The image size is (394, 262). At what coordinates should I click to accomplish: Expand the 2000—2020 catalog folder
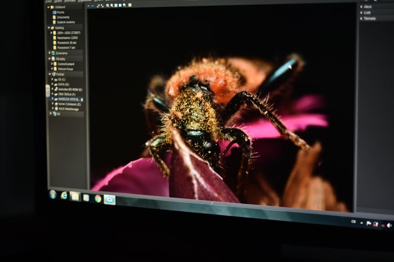point(51,33)
